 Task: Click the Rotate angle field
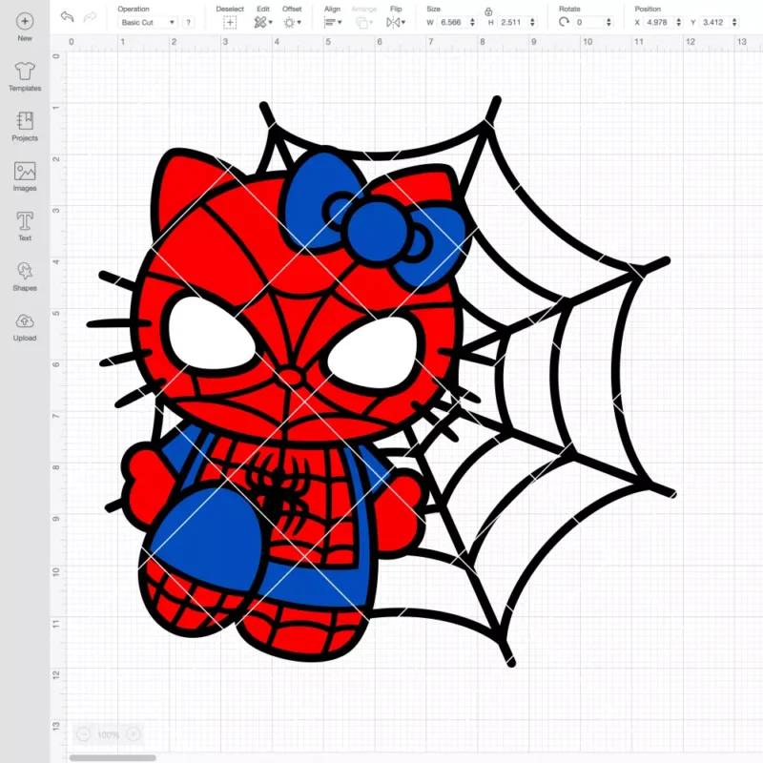[588, 22]
